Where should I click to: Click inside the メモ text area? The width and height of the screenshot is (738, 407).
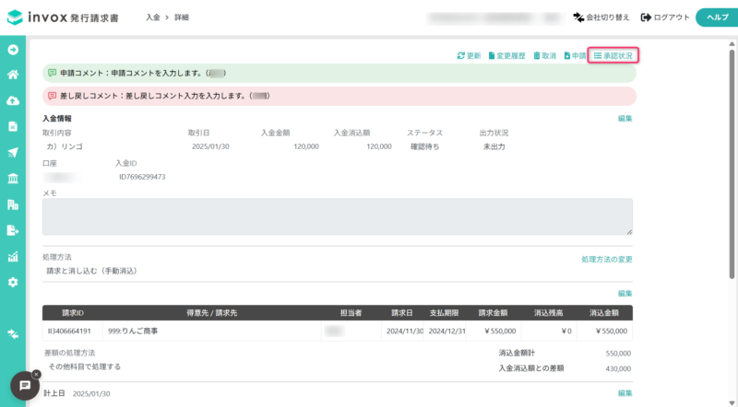click(338, 216)
